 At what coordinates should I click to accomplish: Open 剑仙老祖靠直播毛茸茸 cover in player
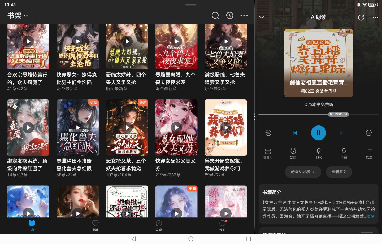319,63
